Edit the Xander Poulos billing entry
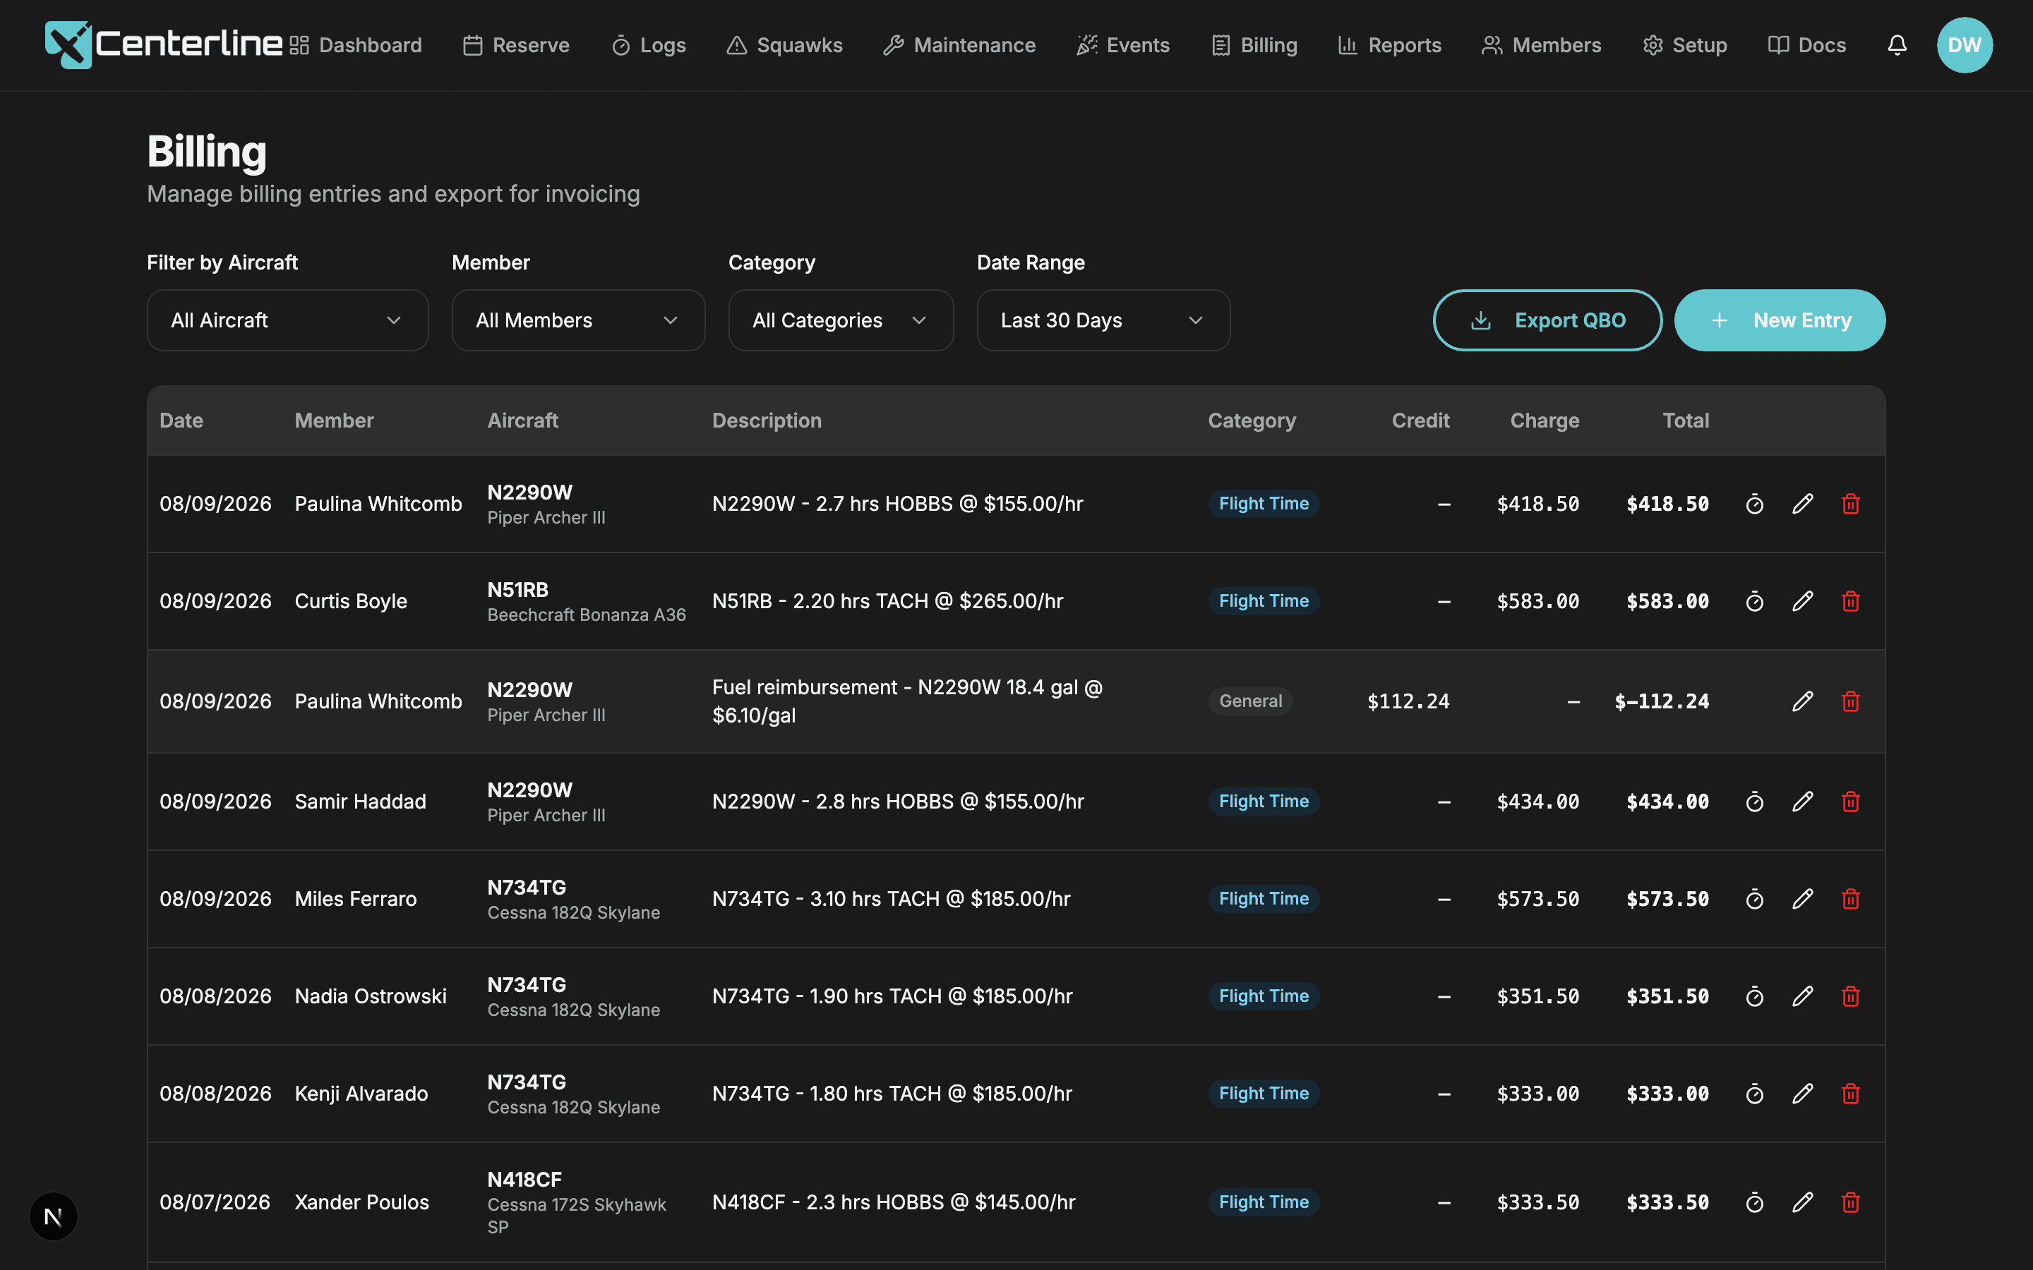The image size is (2033, 1270). click(x=1802, y=1203)
